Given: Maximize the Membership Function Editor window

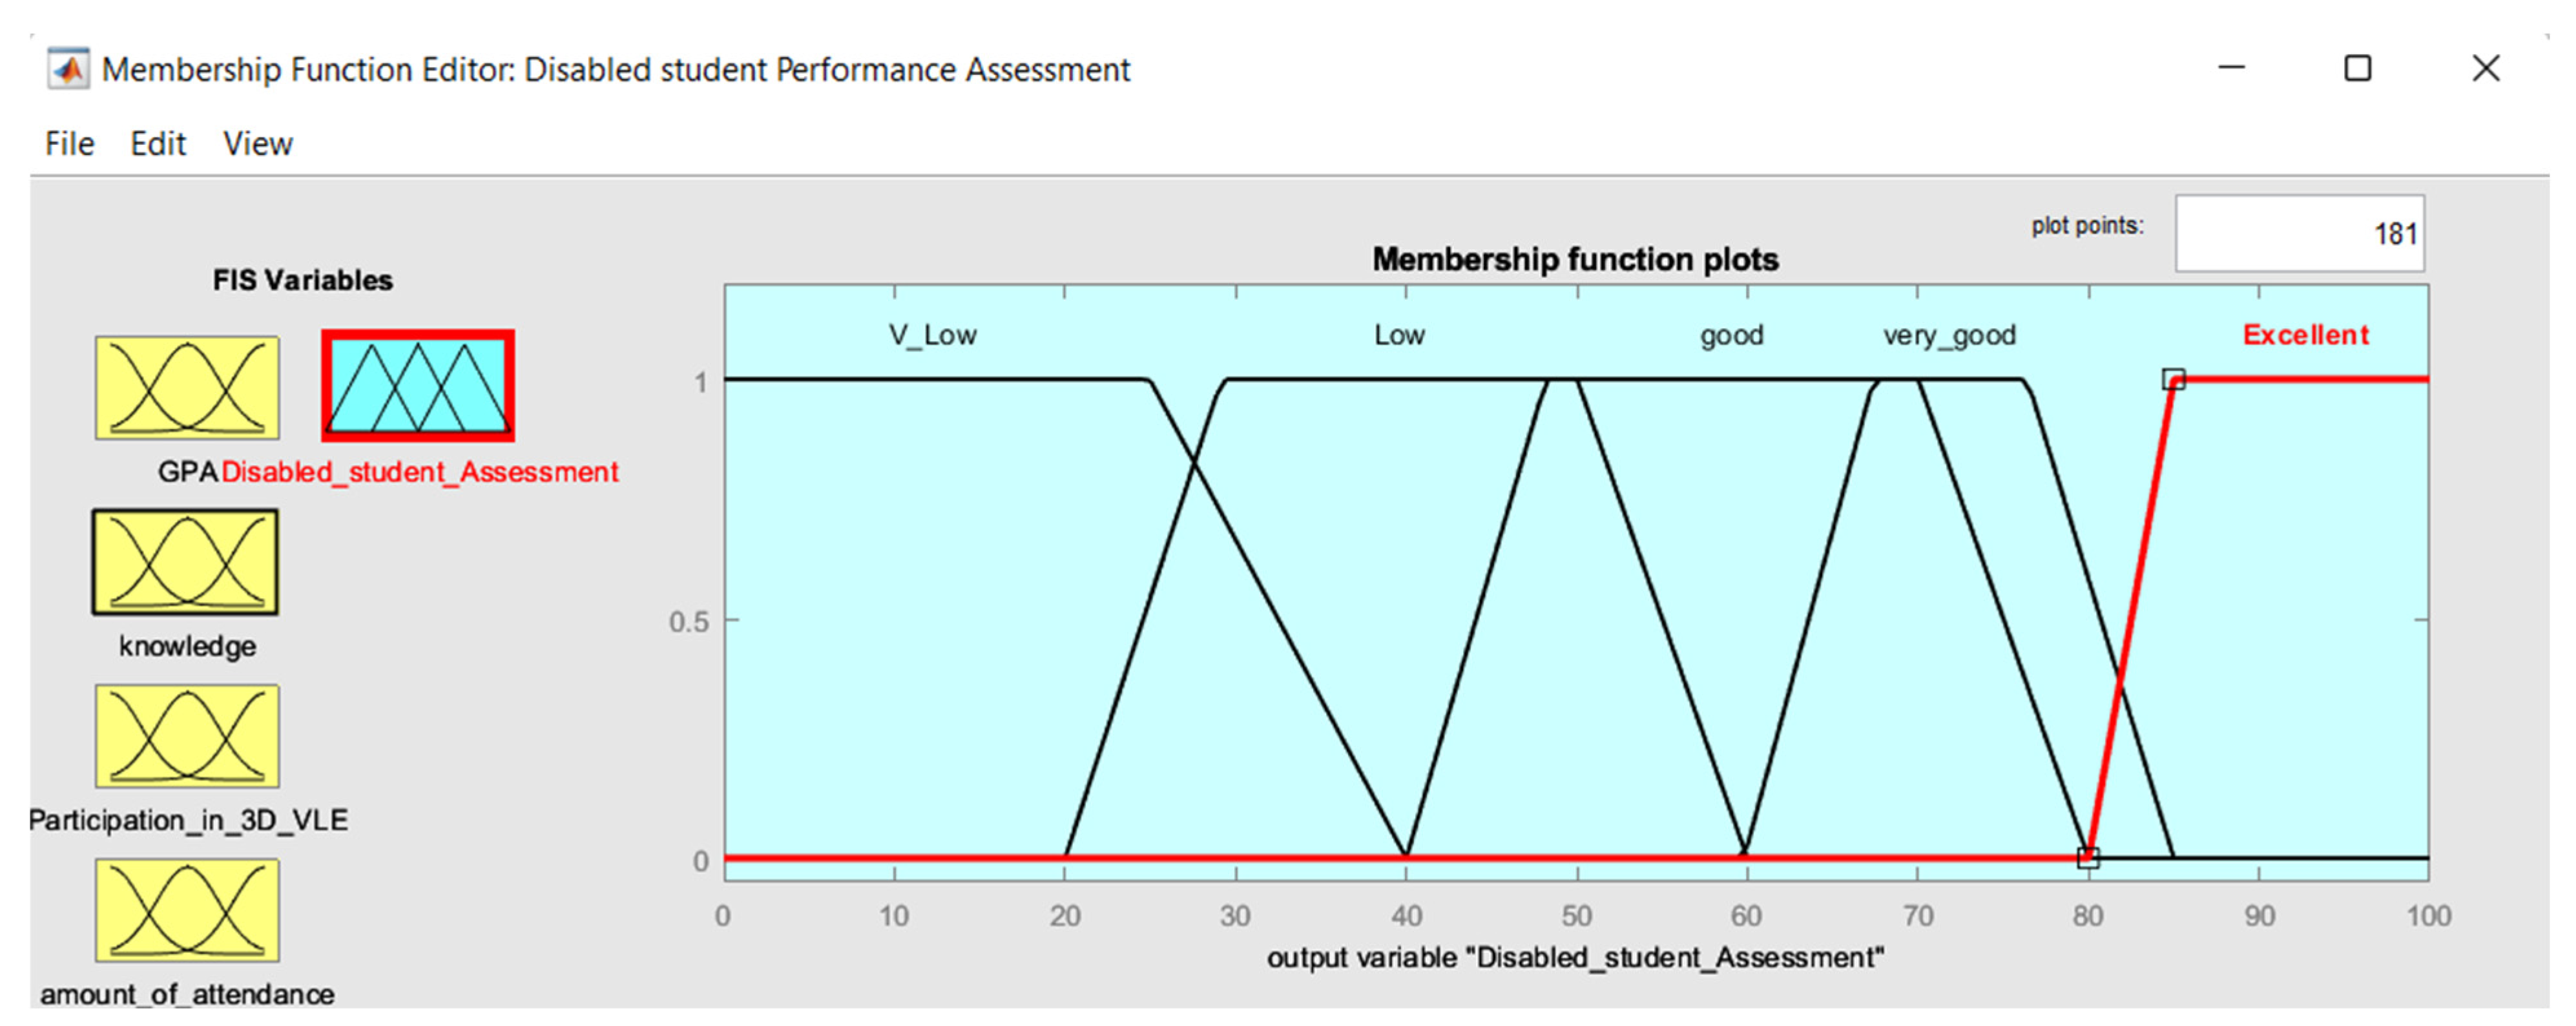Looking at the screenshot, I should (2358, 68).
